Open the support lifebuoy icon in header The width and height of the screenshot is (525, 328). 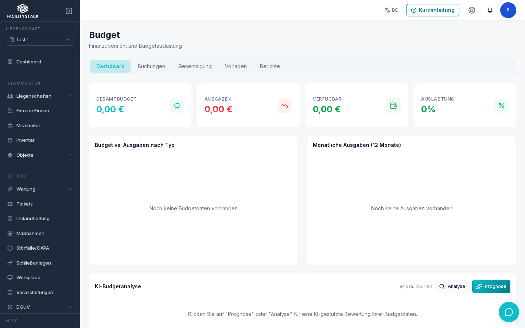click(472, 10)
